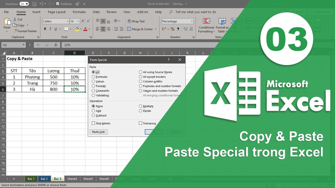Screen dimensions: 335x188
Task: Click the Save icon in Quick Access Toolbar
Action: pos(34,4)
